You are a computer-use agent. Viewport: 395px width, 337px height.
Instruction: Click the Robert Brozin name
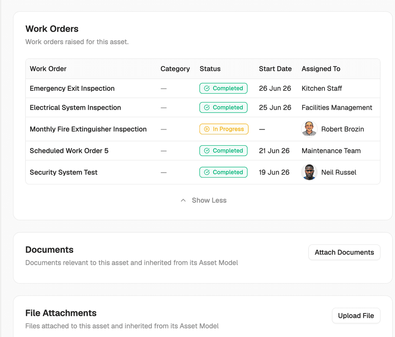(x=343, y=129)
